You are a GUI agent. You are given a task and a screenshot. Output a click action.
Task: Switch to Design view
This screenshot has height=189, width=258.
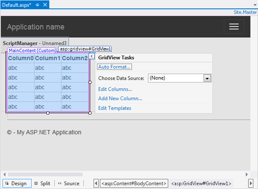click(15, 184)
